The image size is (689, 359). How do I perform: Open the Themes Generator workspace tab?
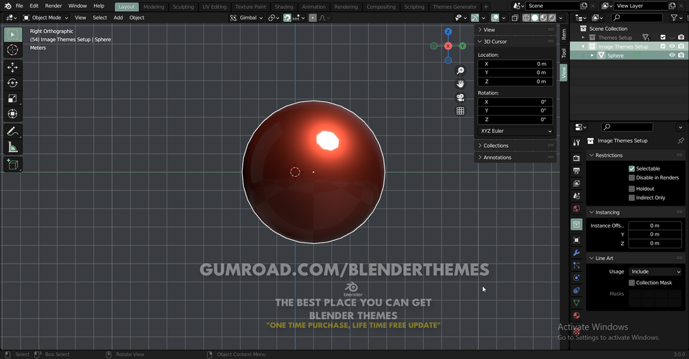click(455, 7)
